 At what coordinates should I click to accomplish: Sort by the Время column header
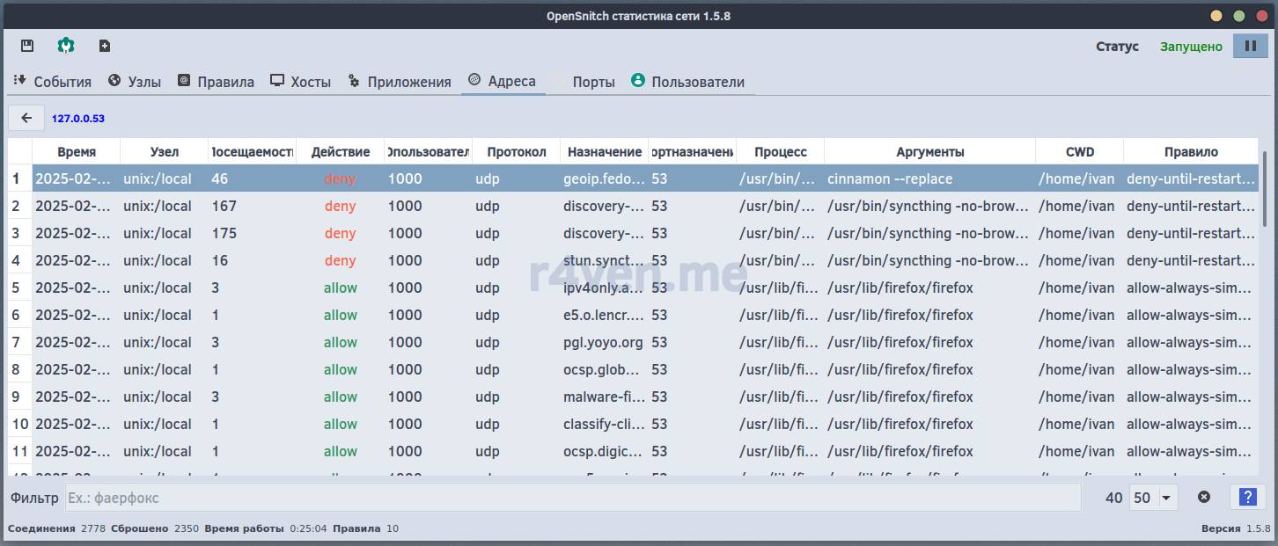(x=77, y=152)
